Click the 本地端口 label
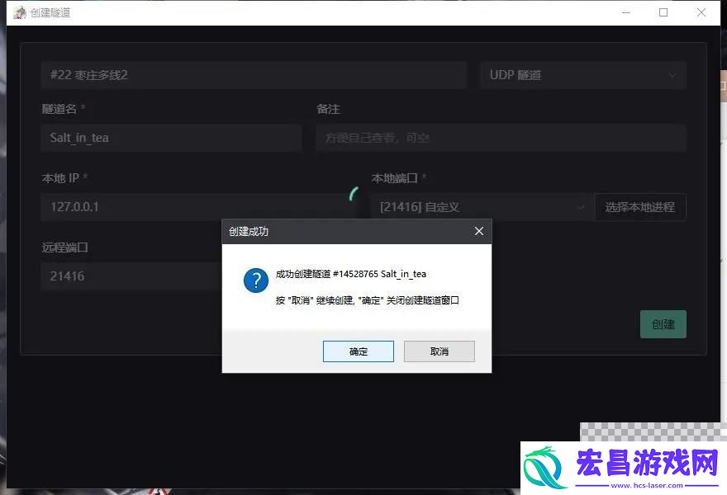727x495 pixels. click(395, 178)
